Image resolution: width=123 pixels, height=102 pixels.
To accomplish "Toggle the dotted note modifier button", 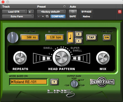I will (x=78, y=41).
